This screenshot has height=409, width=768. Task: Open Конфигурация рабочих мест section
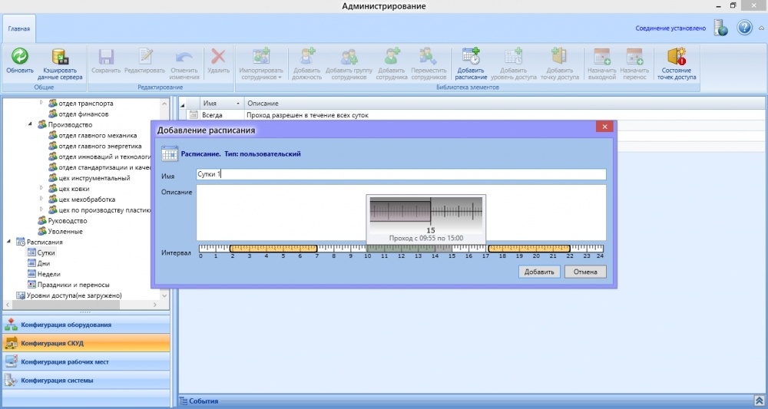(x=86, y=362)
